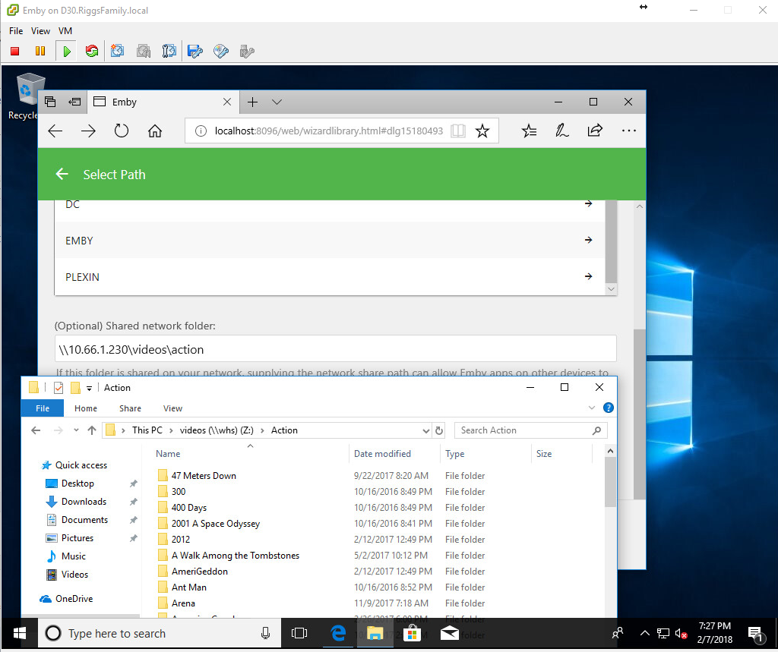
Task: Expand the File Explorer ribbon chevron
Action: tap(593, 408)
